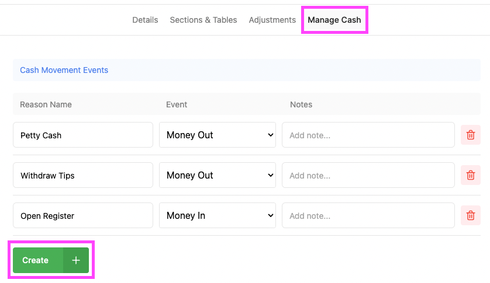The width and height of the screenshot is (490, 283).
Task: Click into the Open Register name field
Action: click(83, 215)
